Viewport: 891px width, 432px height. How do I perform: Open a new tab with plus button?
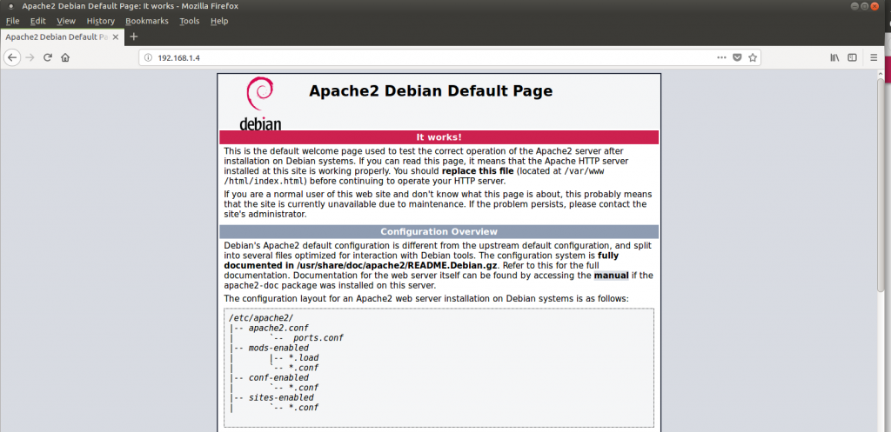pyautogui.click(x=133, y=37)
